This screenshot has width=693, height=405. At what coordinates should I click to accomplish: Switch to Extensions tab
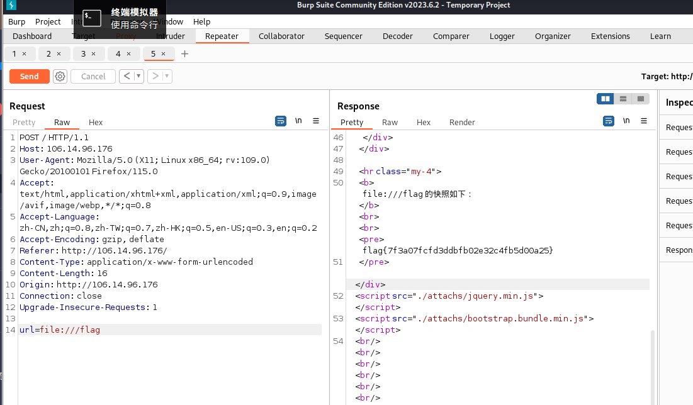(611, 36)
